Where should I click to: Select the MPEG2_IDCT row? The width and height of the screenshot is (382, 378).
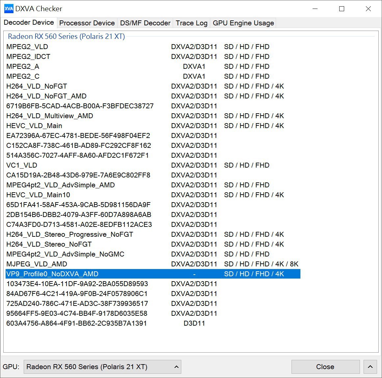pos(153,57)
